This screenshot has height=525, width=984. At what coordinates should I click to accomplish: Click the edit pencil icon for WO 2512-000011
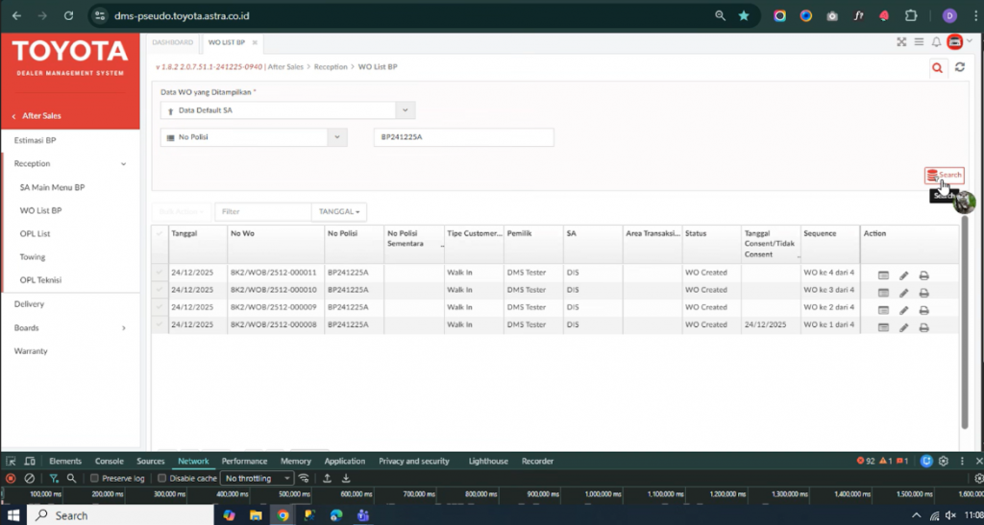(x=903, y=275)
